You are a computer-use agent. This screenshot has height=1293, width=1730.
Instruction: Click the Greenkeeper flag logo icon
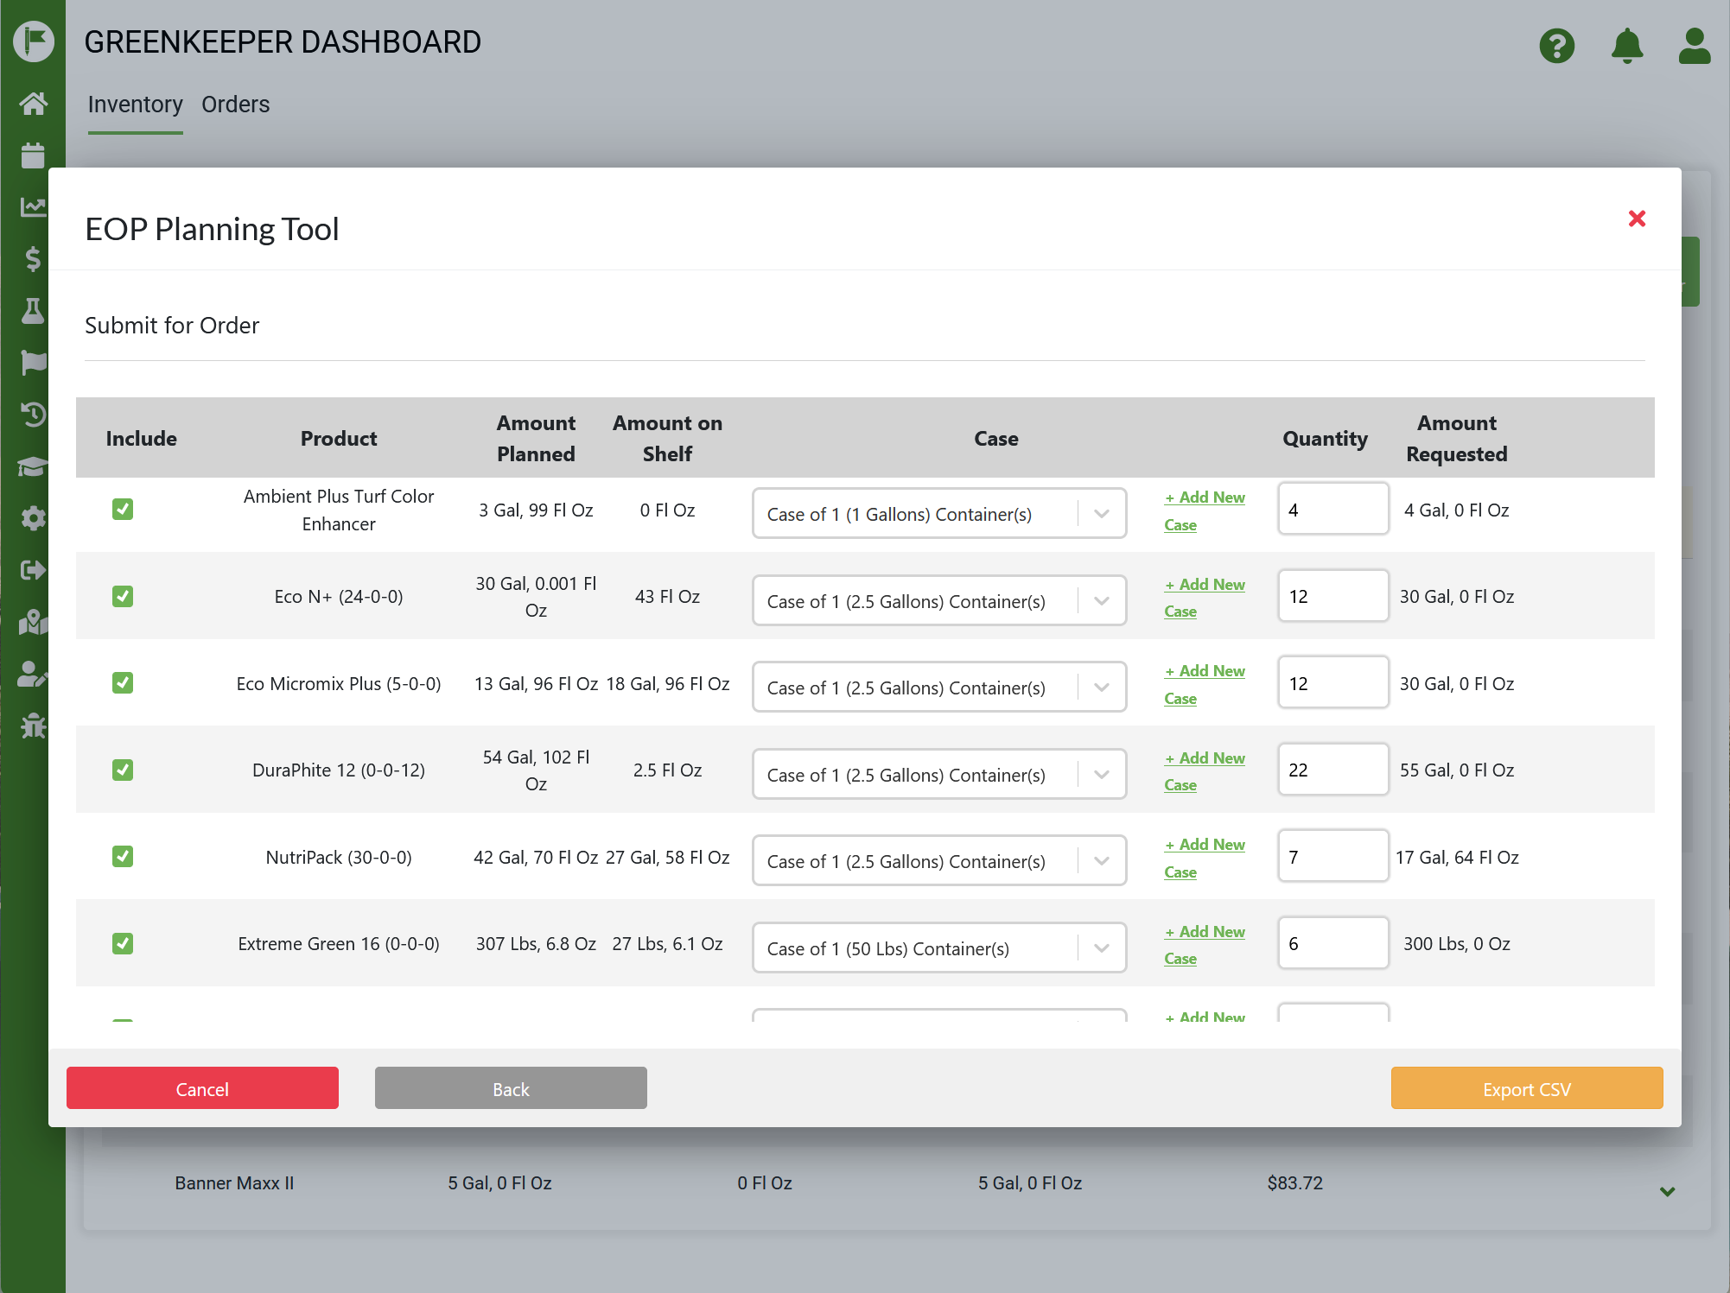(34, 41)
